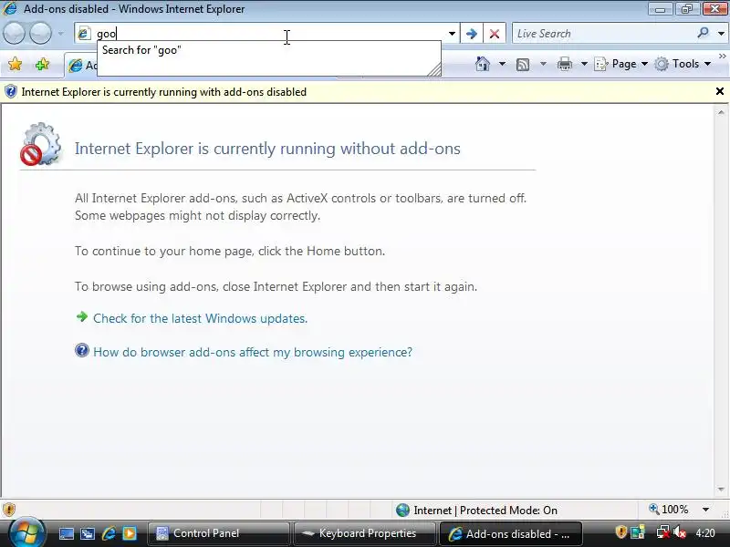Open the Favorites Center star icon
This screenshot has height=547, width=730.
point(15,64)
